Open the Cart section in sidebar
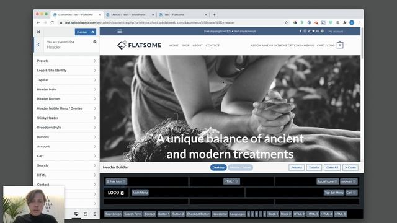 click(x=66, y=156)
